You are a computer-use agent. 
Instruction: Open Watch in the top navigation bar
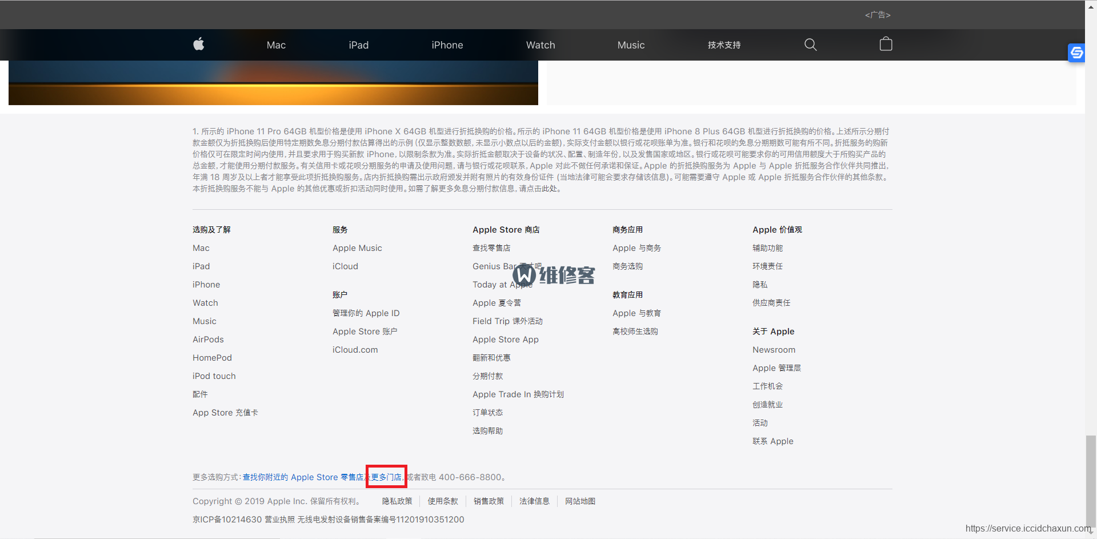(541, 45)
